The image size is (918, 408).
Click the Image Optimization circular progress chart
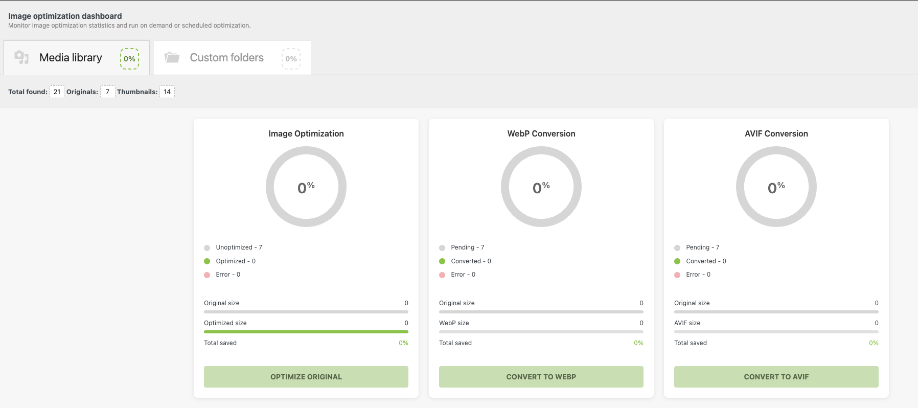click(x=306, y=187)
